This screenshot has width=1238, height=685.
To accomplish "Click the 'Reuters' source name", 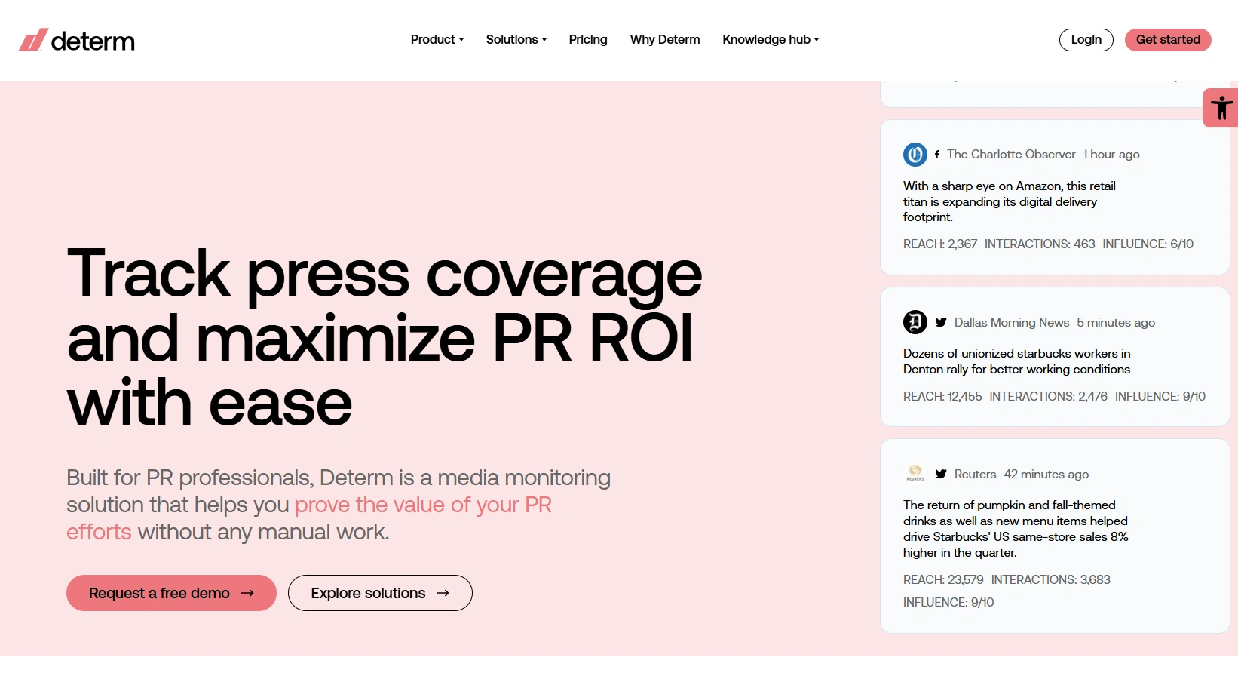I will [976, 475].
